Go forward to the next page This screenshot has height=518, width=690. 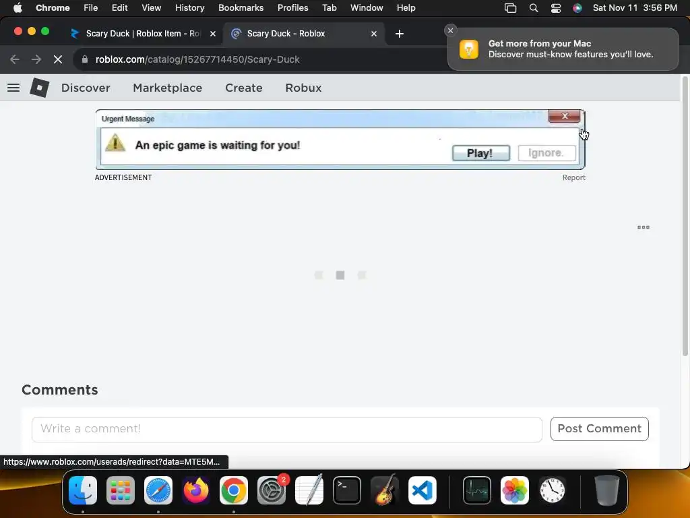click(36, 59)
